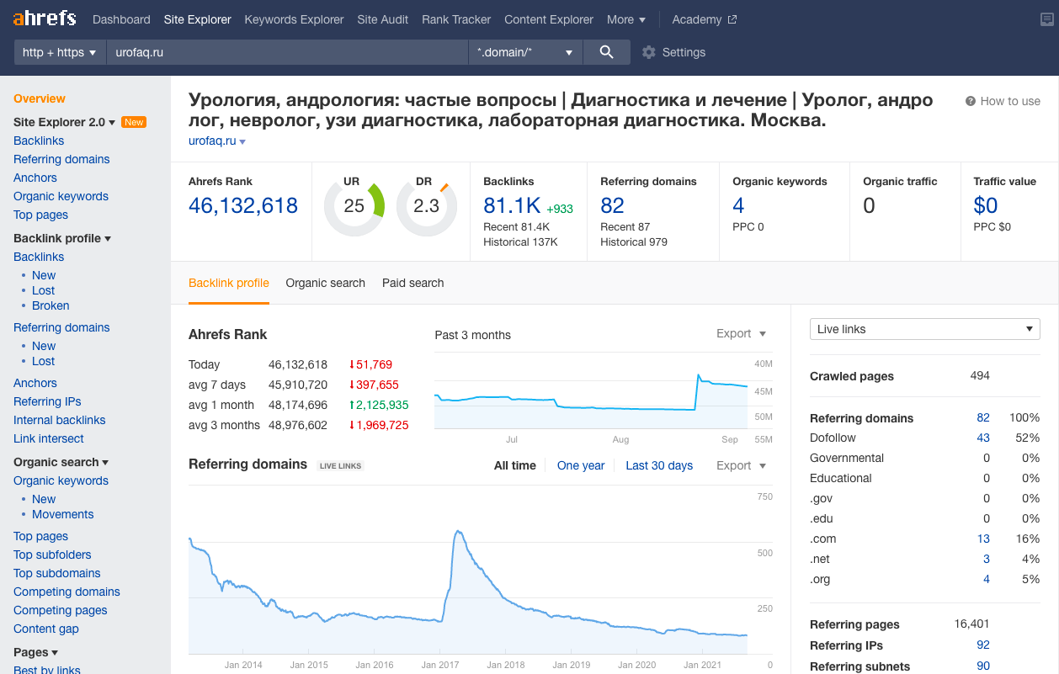Show referring domains for All time
This screenshot has height=674, width=1059.
[515, 465]
